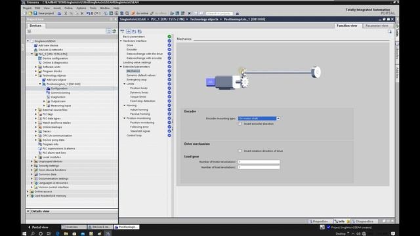Select Position limits in navigation
The height and width of the screenshot is (236, 420).
click(138, 88)
